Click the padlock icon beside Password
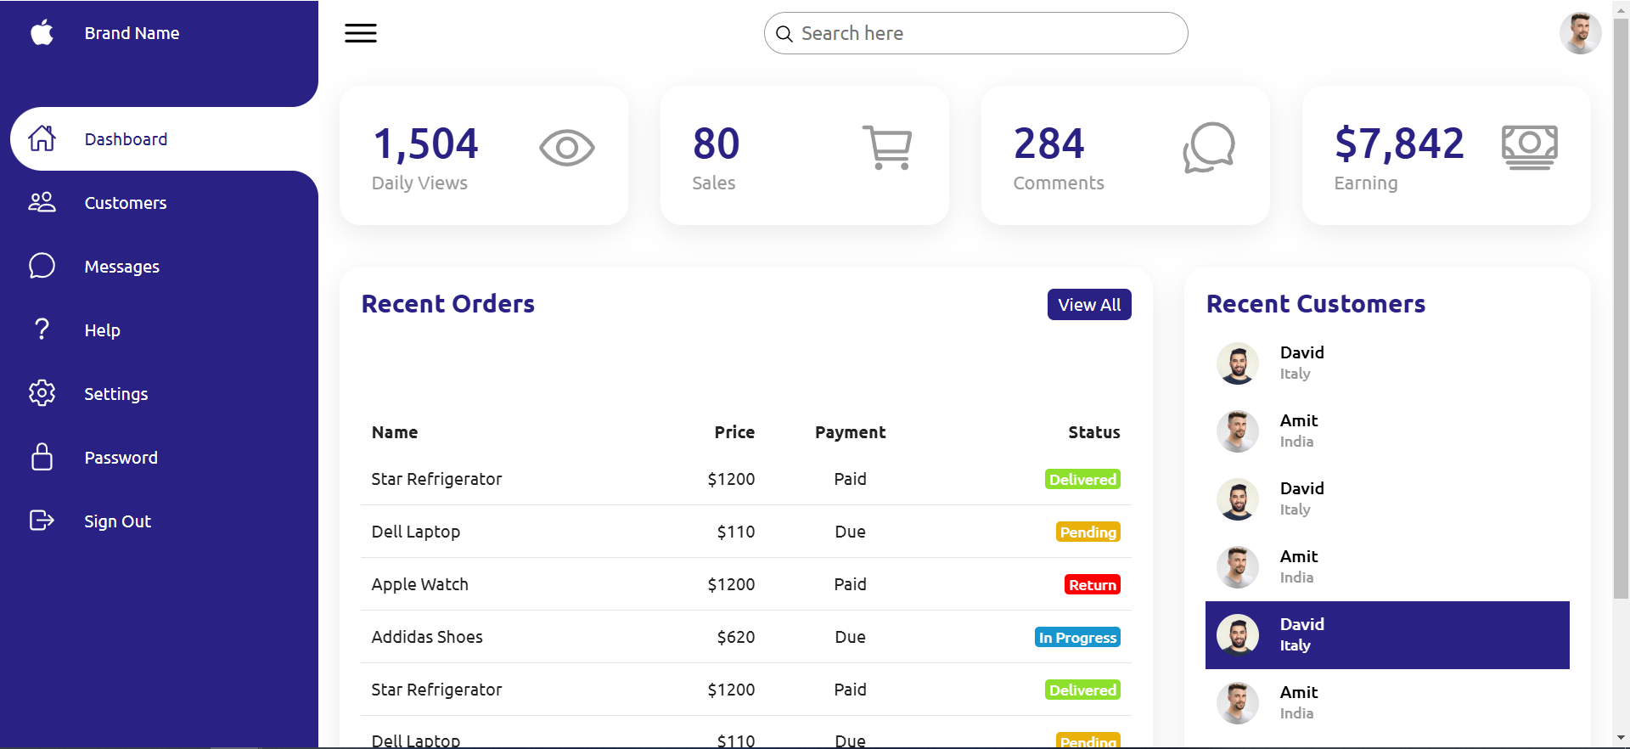Screen dimensions: 1630x749 pyautogui.click(x=42, y=457)
